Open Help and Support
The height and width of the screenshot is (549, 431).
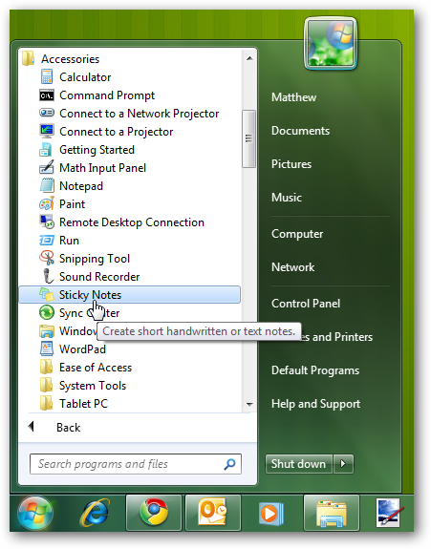pyautogui.click(x=315, y=404)
